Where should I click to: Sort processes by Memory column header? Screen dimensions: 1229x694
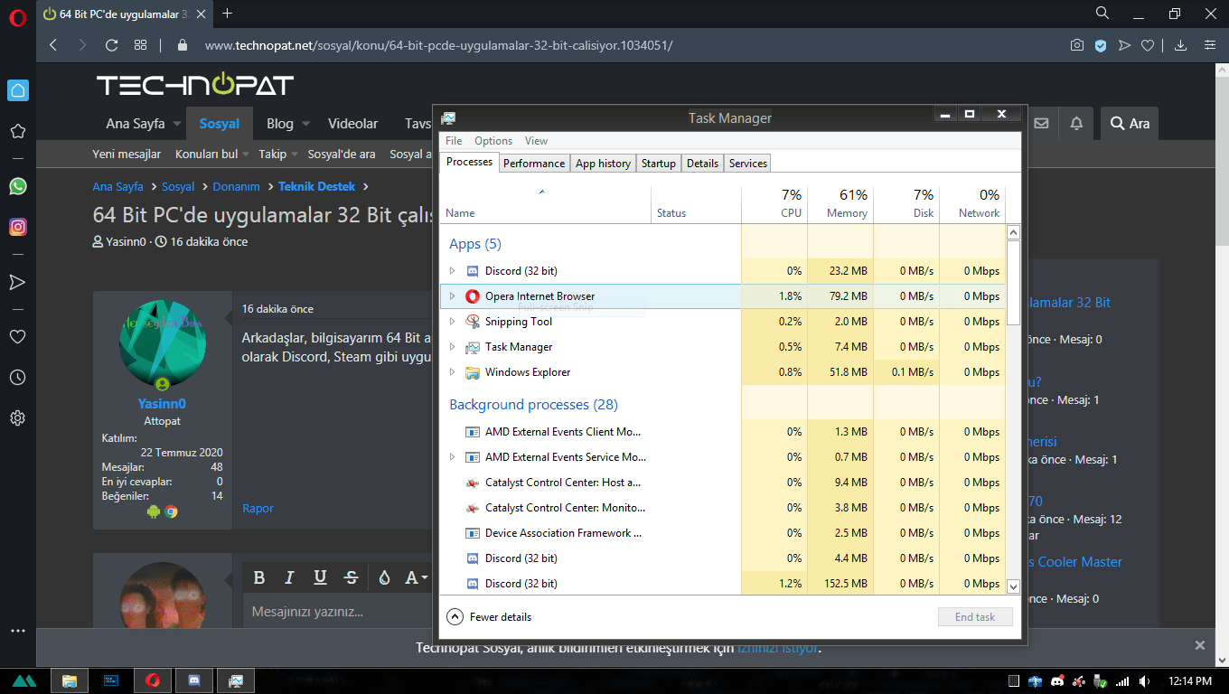click(x=840, y=204)
